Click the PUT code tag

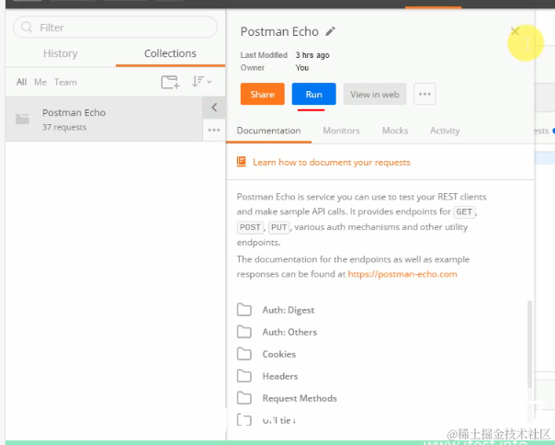279,227
